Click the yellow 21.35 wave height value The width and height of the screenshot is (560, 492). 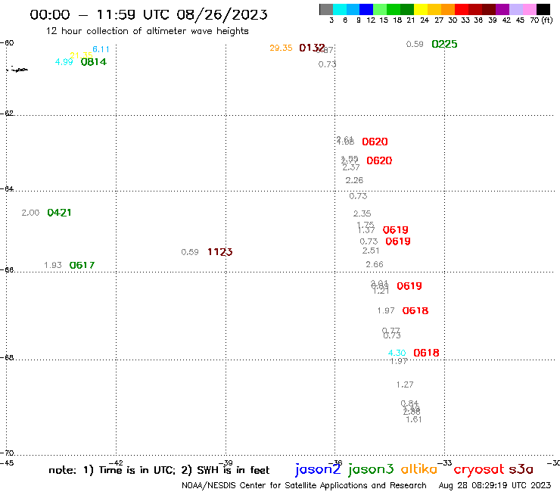[x=81, y=55]
